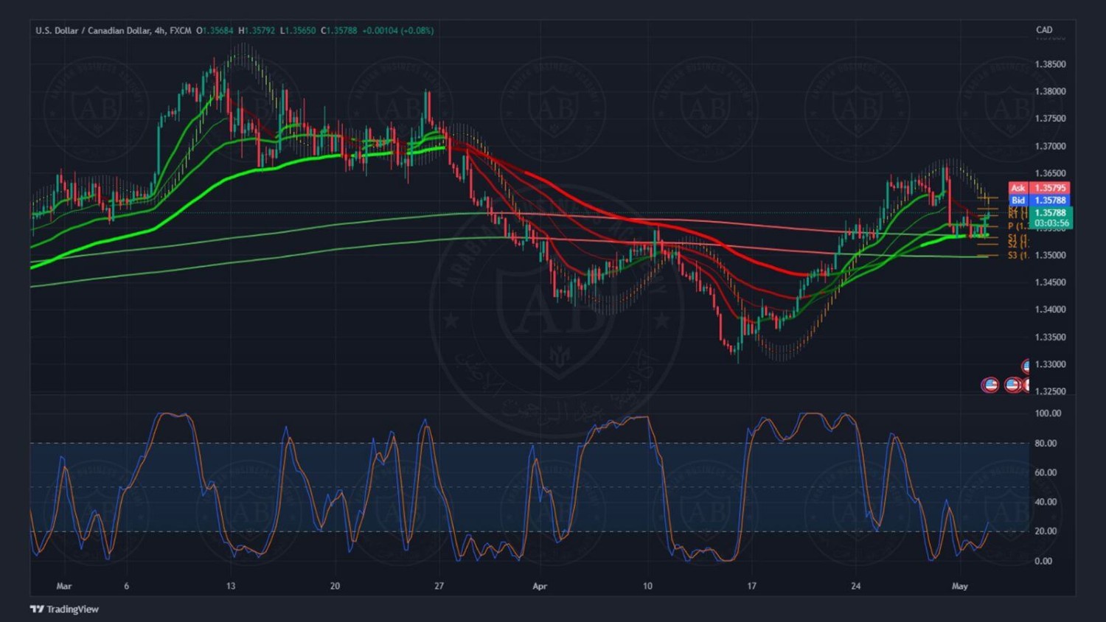
Task: Click the 80.00 stochastic scale value
Action: click(x=1046, y=443)
